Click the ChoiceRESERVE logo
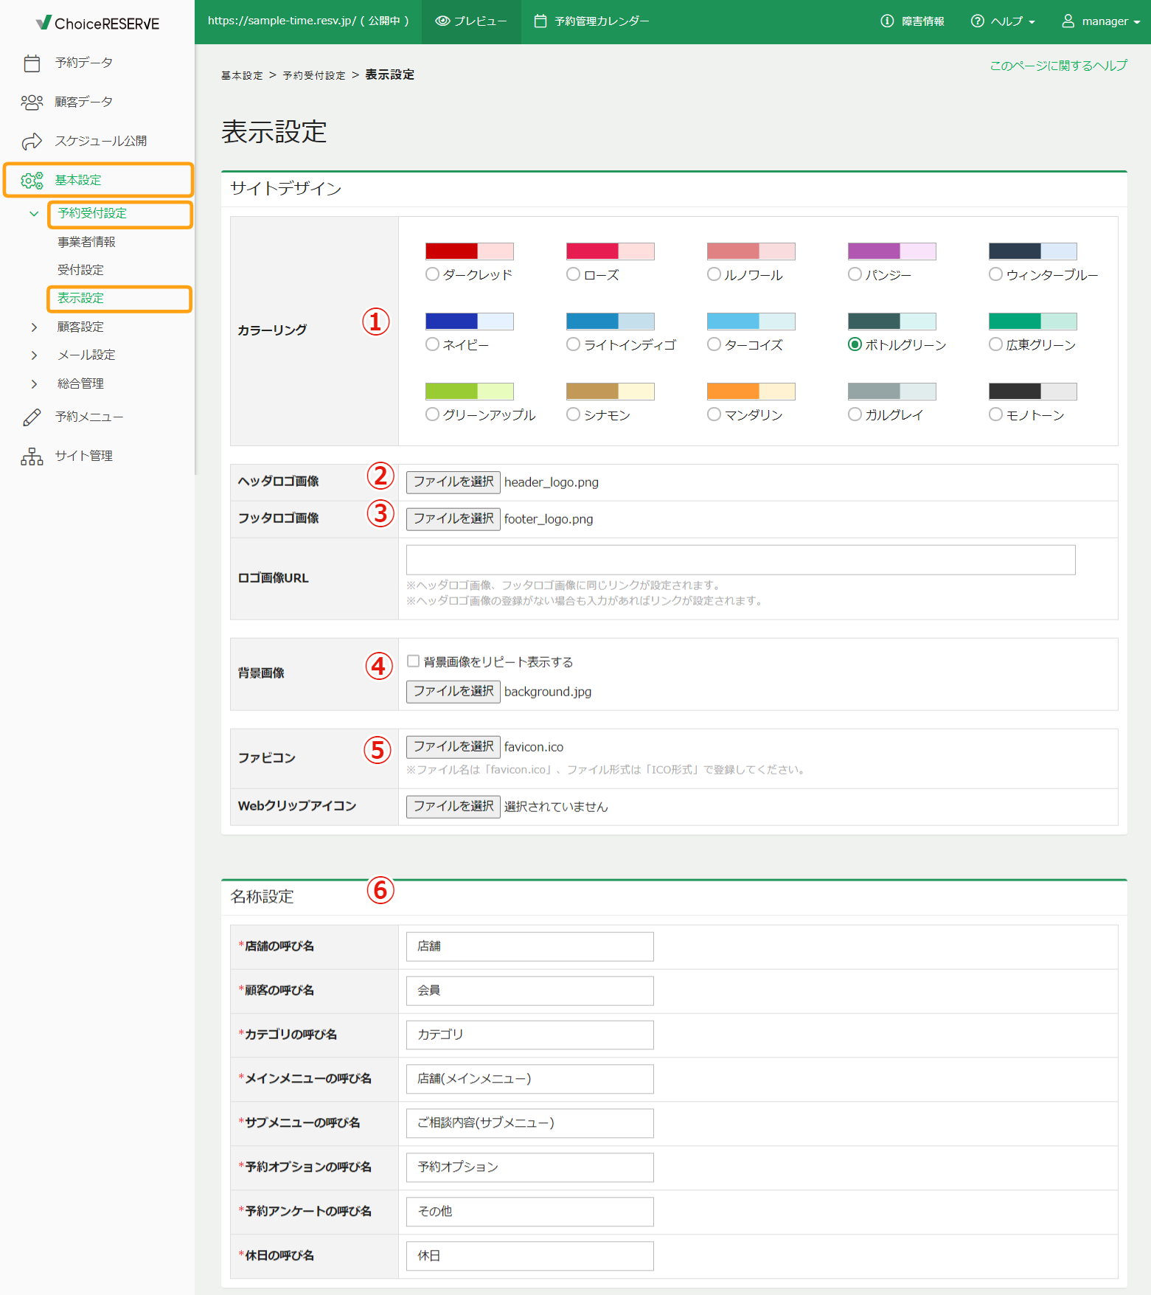Screen dimensions: 1151x1295 click(97, 23)
